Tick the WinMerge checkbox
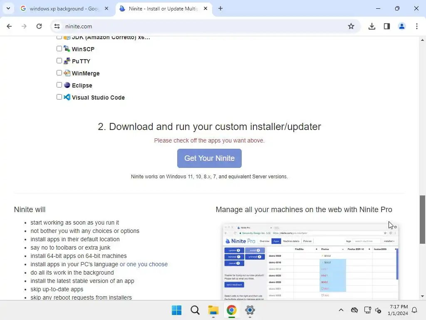 tap(59, 73)
